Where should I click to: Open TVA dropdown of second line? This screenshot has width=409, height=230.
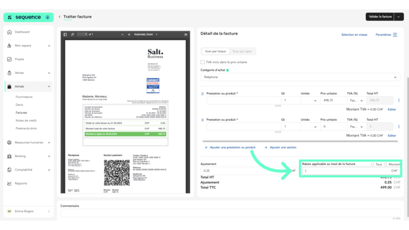click(x=356, y=127)
